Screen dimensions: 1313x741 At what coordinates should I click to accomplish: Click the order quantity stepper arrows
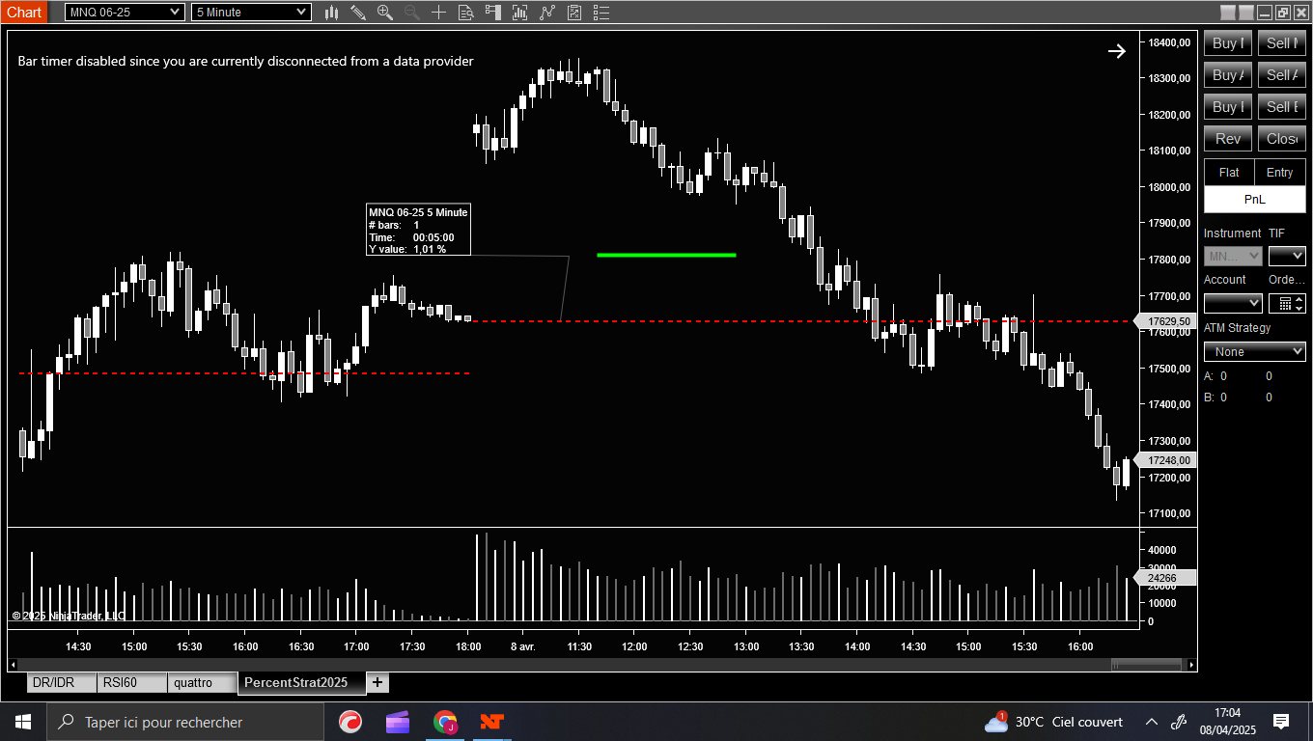[1300, 303]
